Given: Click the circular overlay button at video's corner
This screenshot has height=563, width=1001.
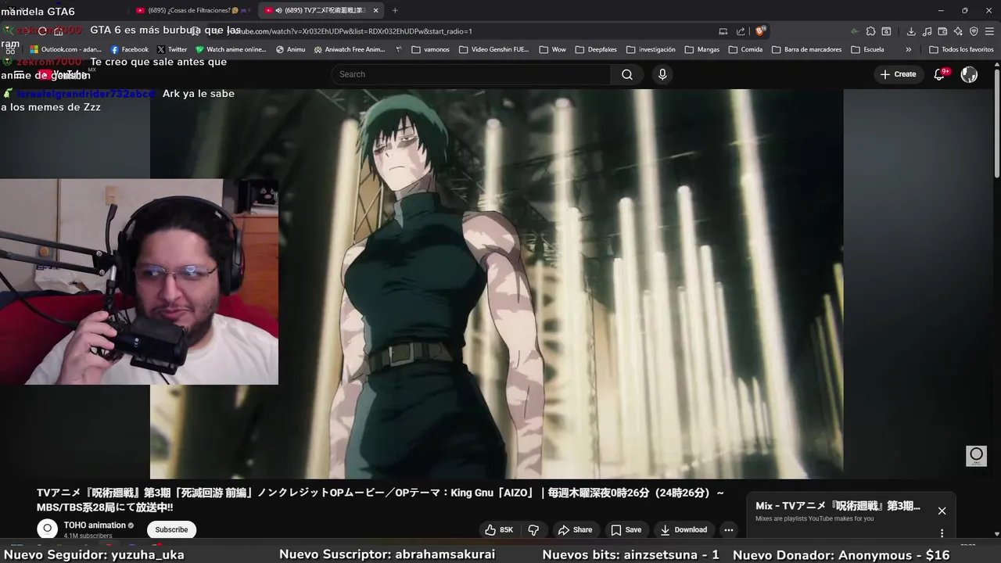Looking at the screenshot, I should [x=976, y=455].
